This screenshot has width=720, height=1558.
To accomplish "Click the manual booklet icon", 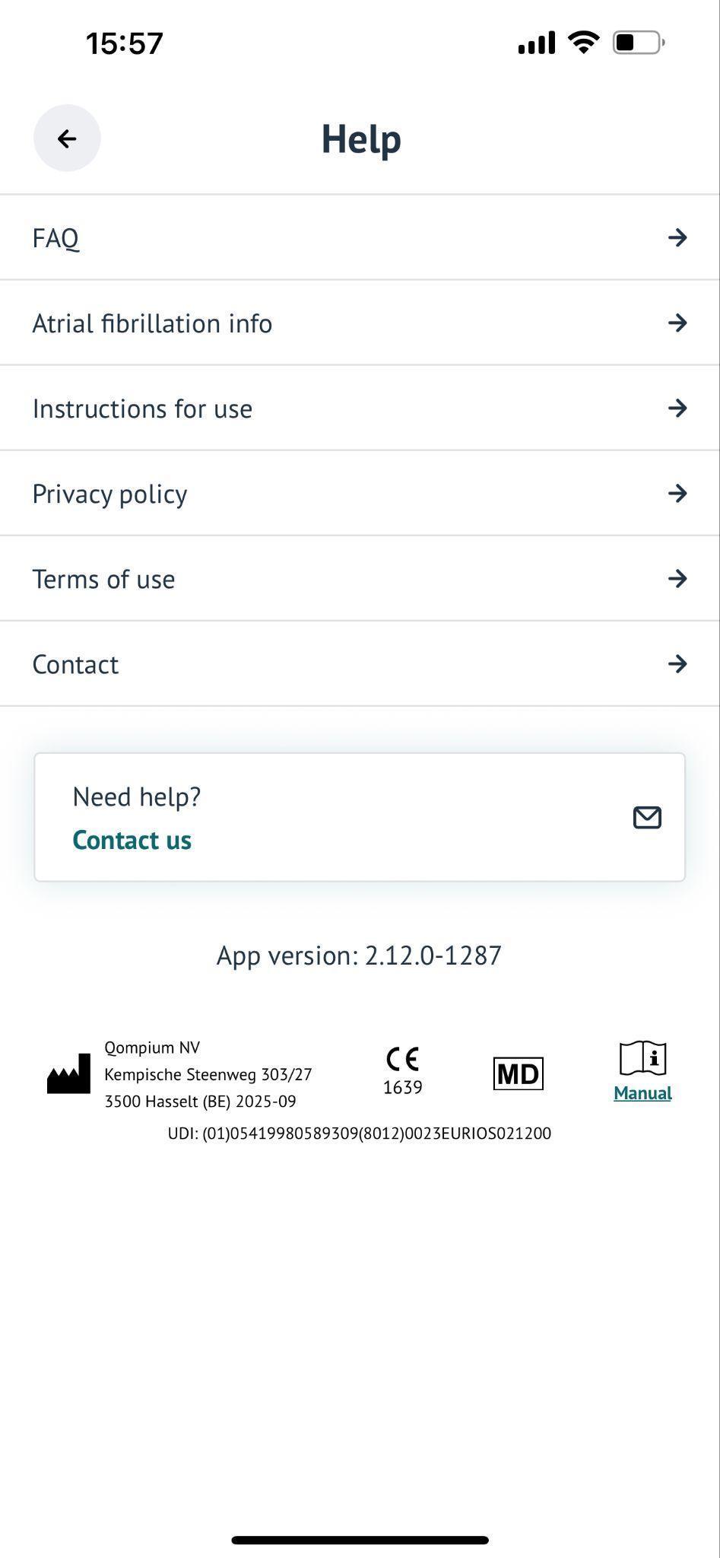I will click(x=642, y=1058).
